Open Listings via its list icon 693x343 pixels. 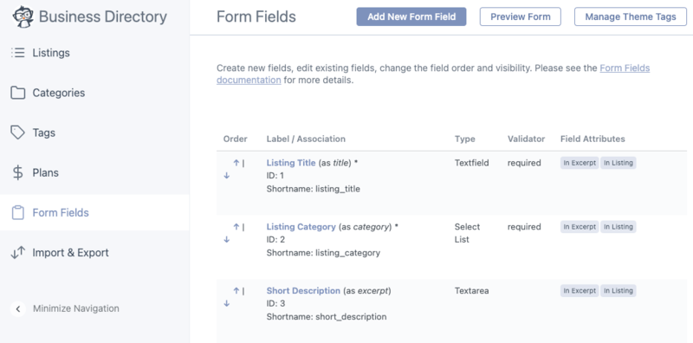click(x=17, y=53)
